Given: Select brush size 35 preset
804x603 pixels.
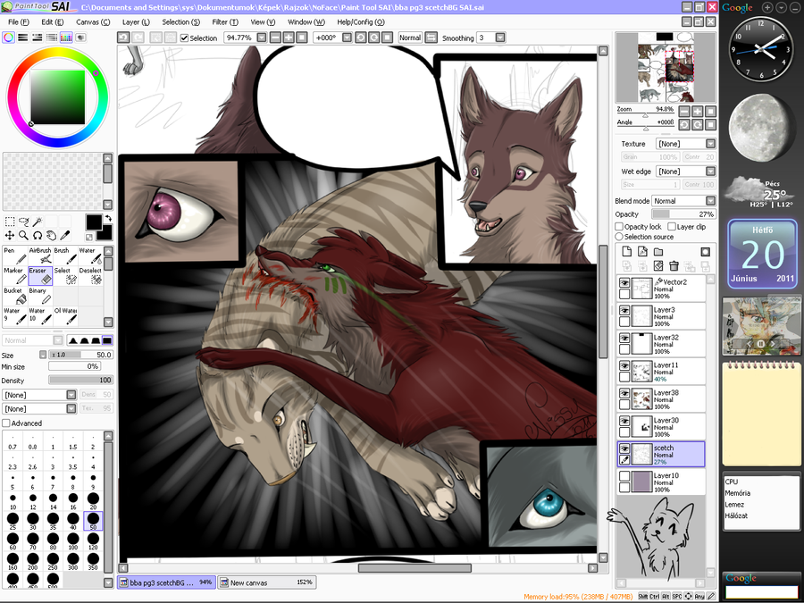Looking at the screenshot, I should point(53,521).
